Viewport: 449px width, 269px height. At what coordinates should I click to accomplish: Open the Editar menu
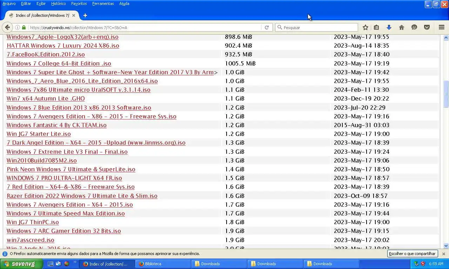26,4
